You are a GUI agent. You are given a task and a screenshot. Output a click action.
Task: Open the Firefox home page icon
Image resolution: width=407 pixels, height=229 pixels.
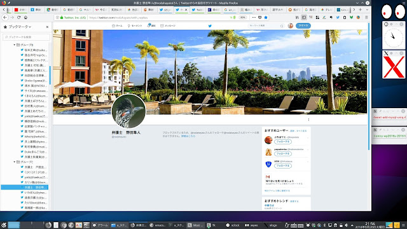pyautogui.click(x=25, y=17)
